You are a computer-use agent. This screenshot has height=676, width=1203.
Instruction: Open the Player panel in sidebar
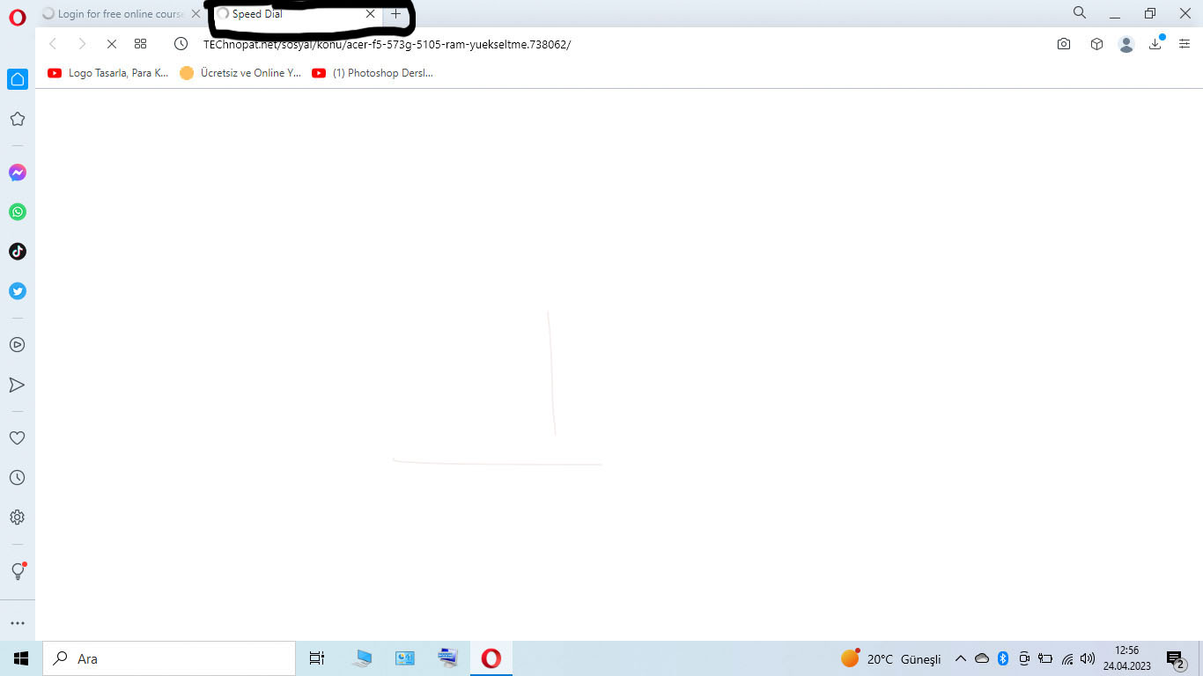coord(18,345)
